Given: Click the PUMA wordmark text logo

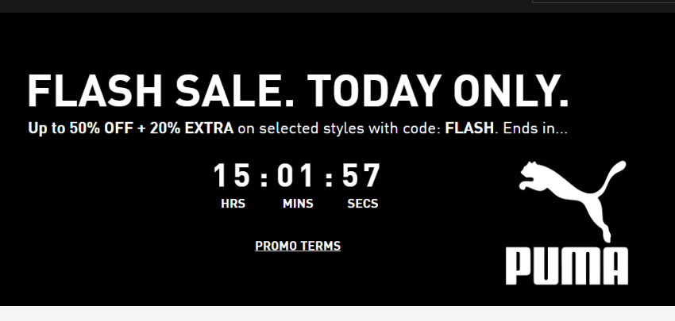Looking at the screenshot, I should click(567, 266).
